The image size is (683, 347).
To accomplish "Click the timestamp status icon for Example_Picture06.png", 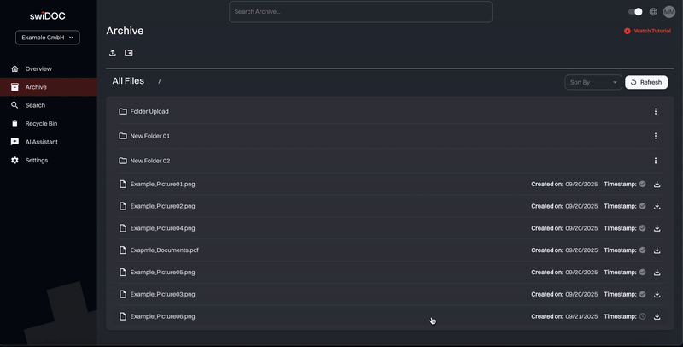I will pos(643,316).
